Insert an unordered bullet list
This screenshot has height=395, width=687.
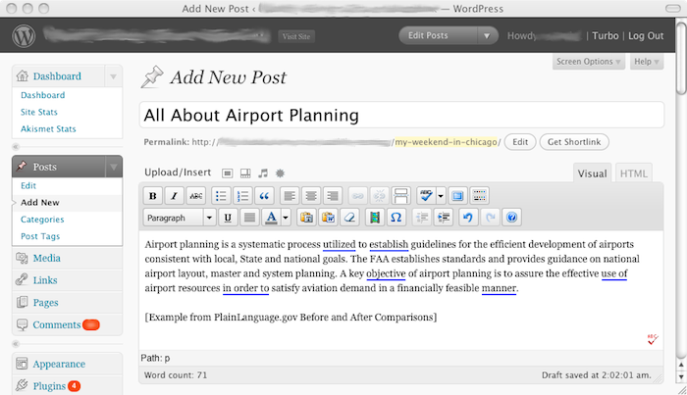pos(221,196)
